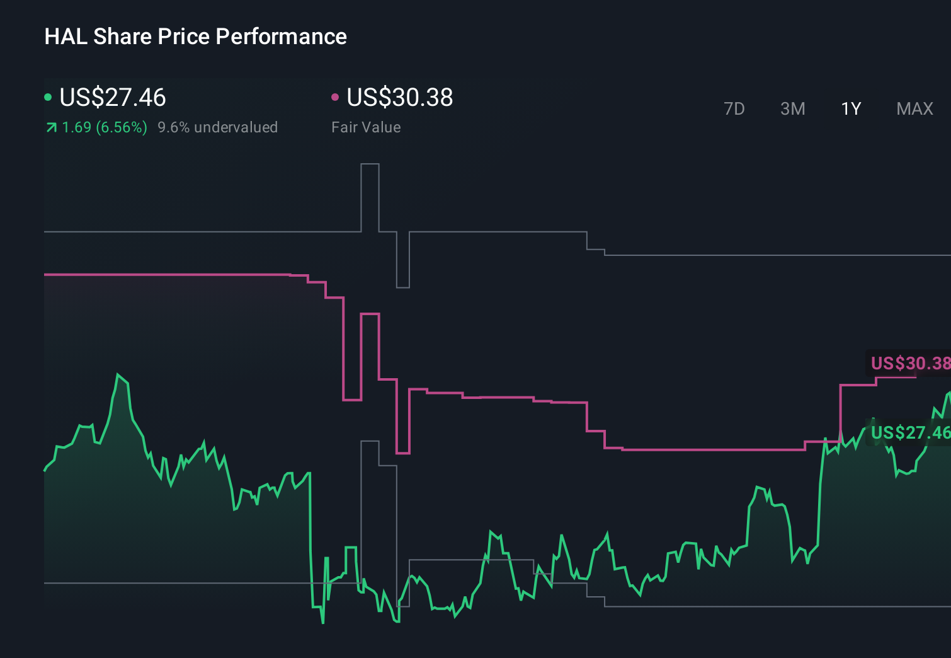The height and width of the screenshot is (658, 951).
Task: Open the MAX historical view
Action: [x=914, y=108]
